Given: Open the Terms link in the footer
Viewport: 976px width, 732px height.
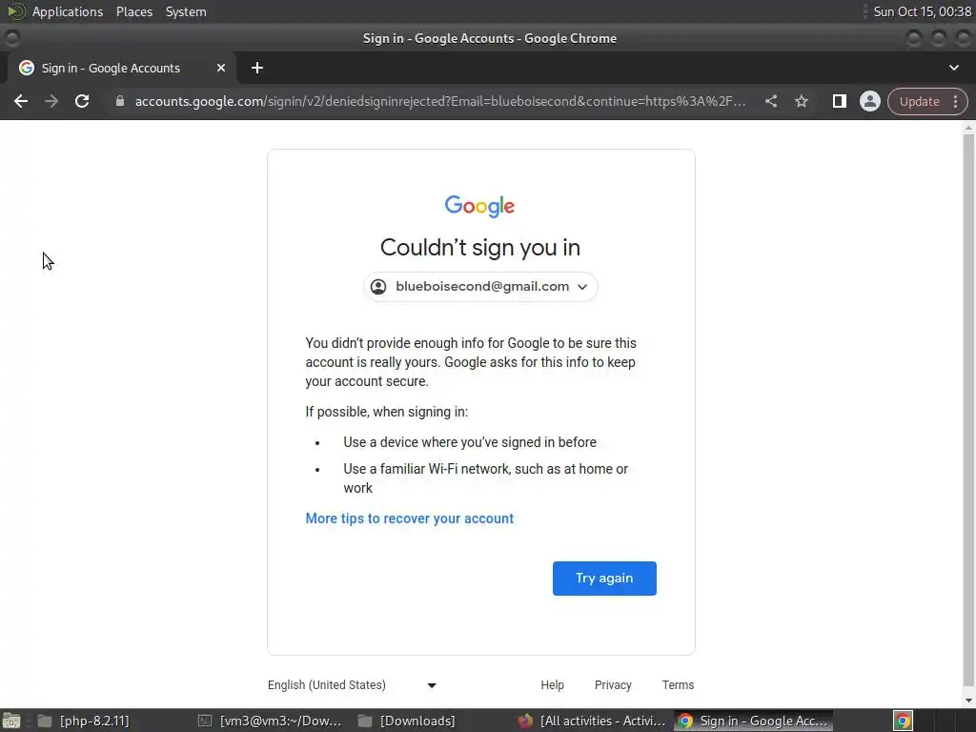Looking at the screenshot, I should [678, 684].
